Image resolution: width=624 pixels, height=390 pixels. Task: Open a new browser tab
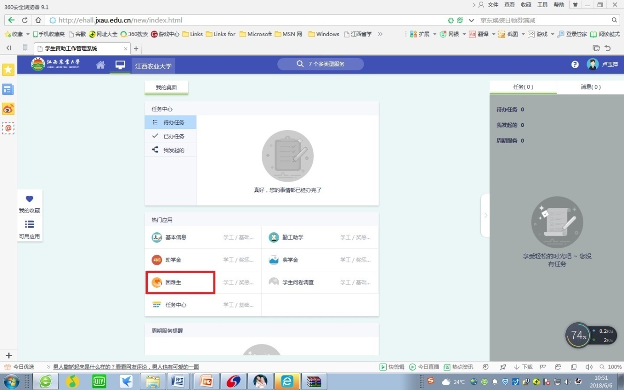(x=136, y=49)
